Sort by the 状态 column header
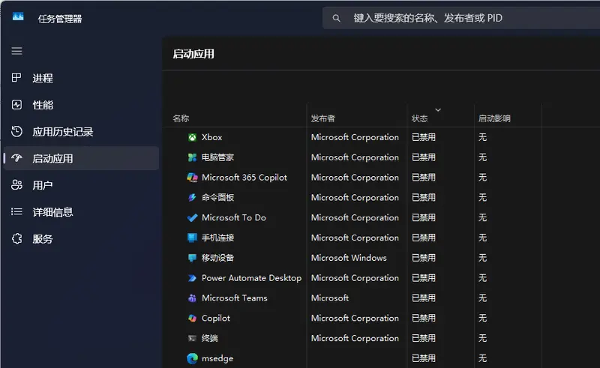Viewport: 600px width, 368px height. pos(420,118)
